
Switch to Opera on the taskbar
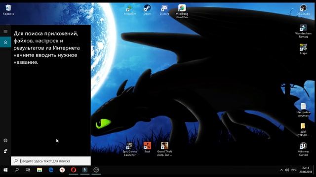[x=74, y=170]
